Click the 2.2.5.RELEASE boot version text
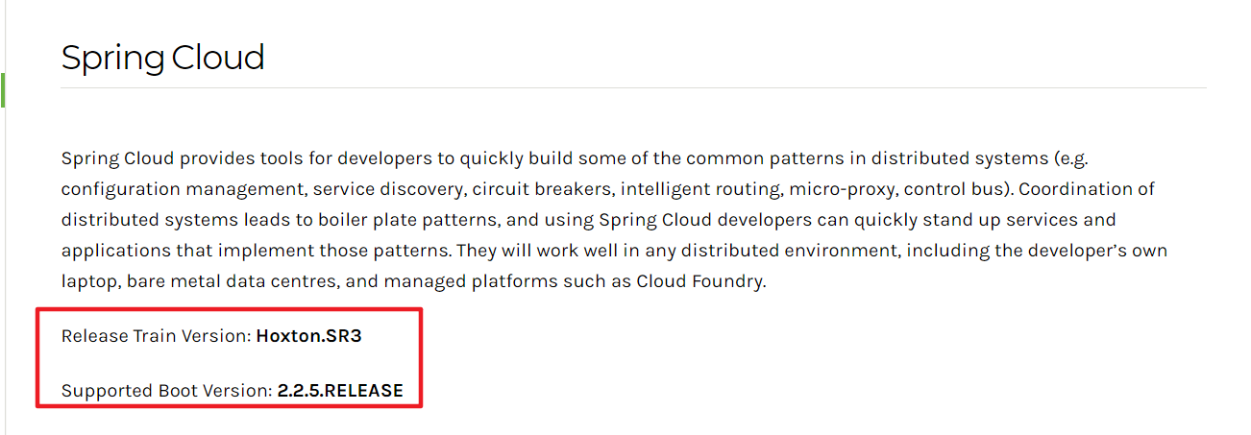 click(x=340, y=391)
